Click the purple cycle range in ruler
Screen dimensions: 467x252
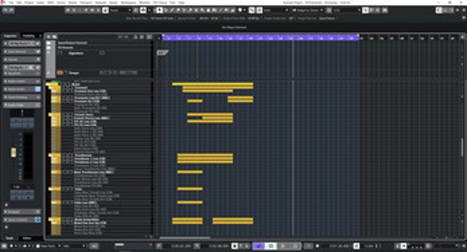click(261, 38)
